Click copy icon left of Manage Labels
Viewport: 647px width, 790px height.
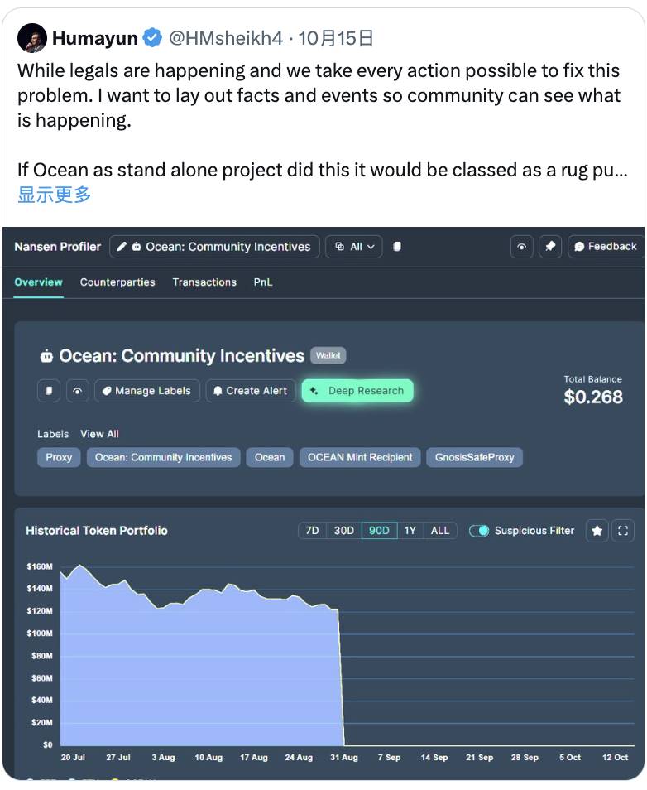(x=50, y=391)
